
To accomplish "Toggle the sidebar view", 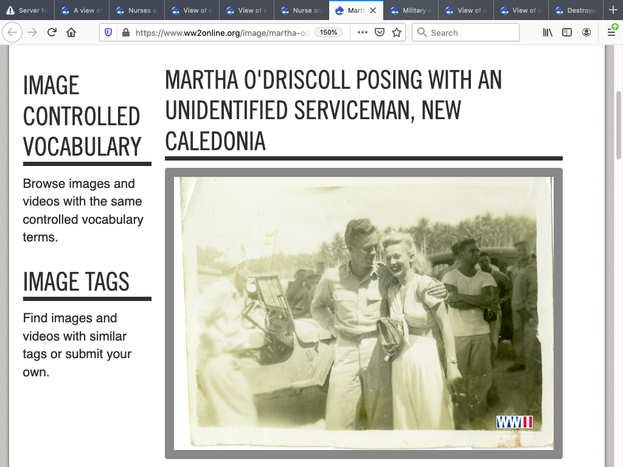I will click(x=567, y=33).
